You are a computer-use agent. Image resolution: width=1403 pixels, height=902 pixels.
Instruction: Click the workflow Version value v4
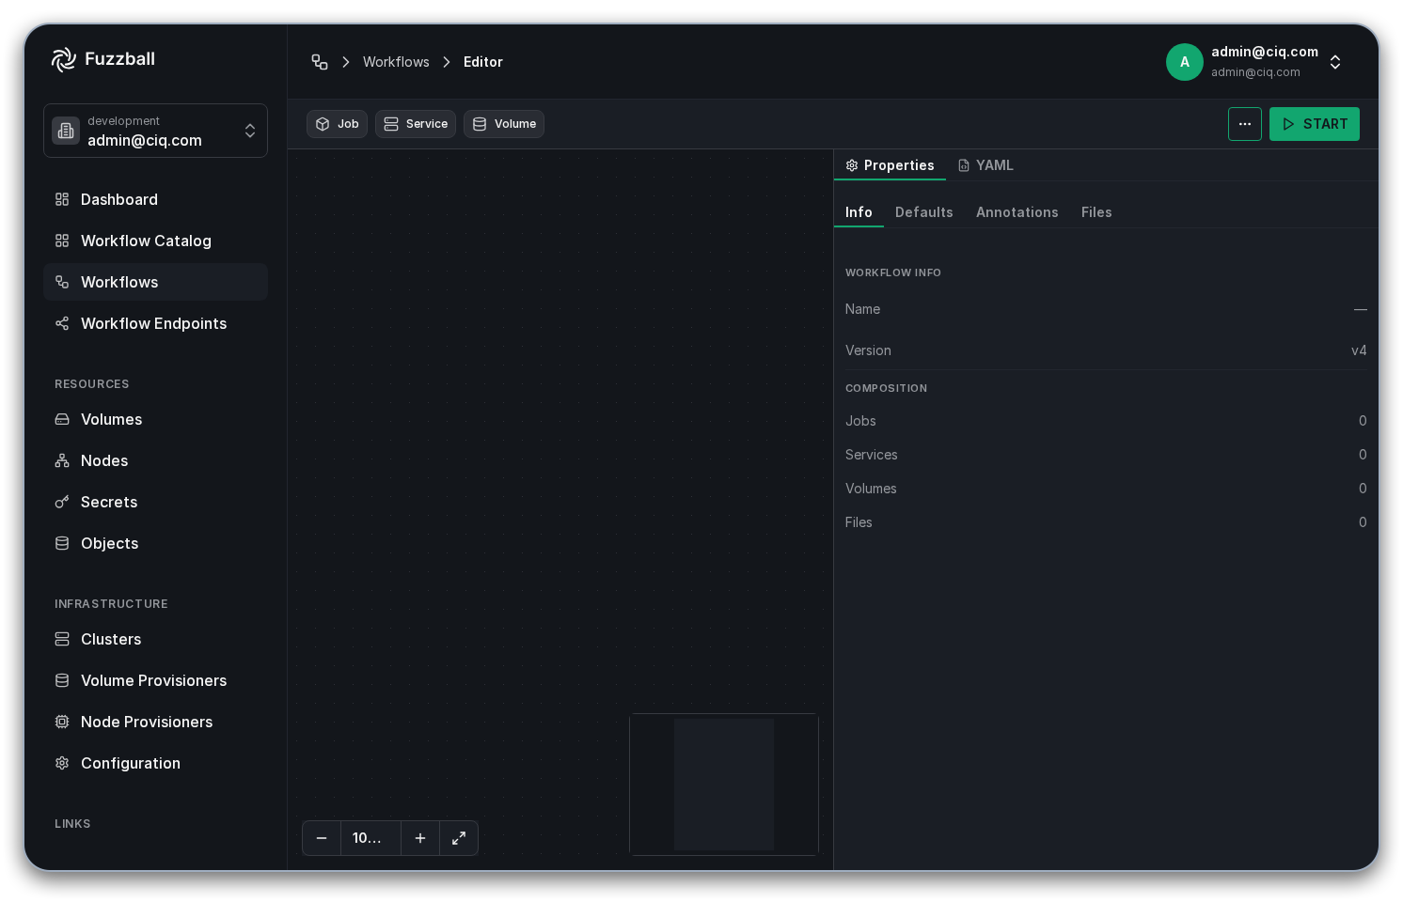pos(1359,350)
